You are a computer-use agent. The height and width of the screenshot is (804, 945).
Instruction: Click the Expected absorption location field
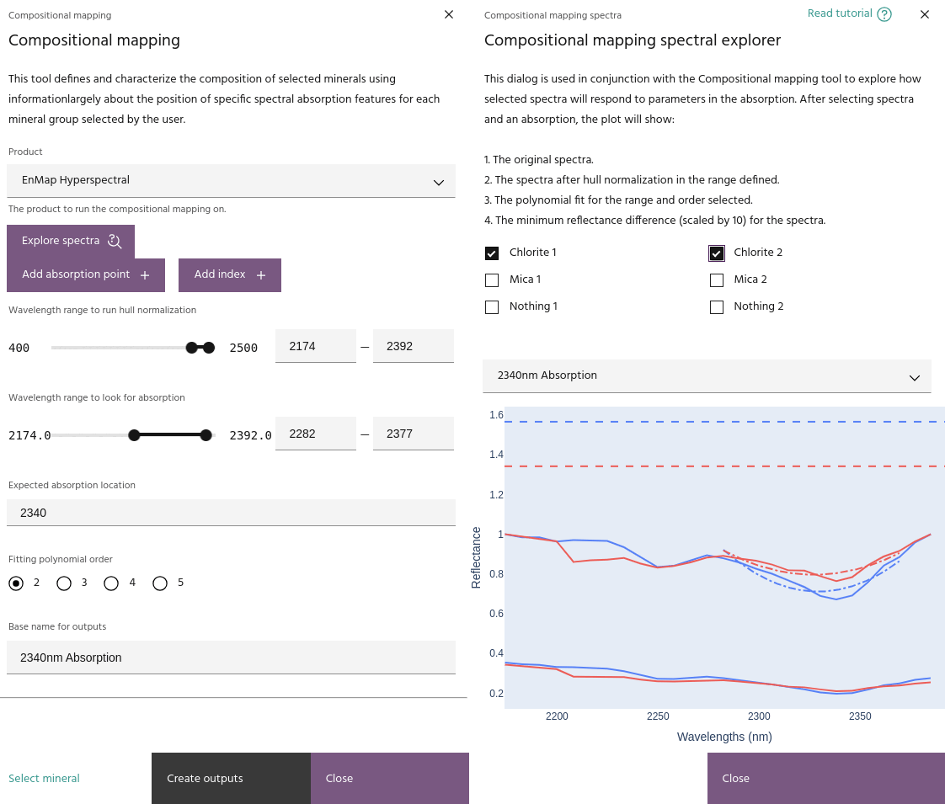pos(231,513)
